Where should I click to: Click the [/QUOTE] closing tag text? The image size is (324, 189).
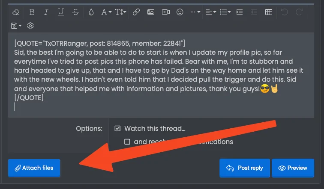click(x=29, y=97)
